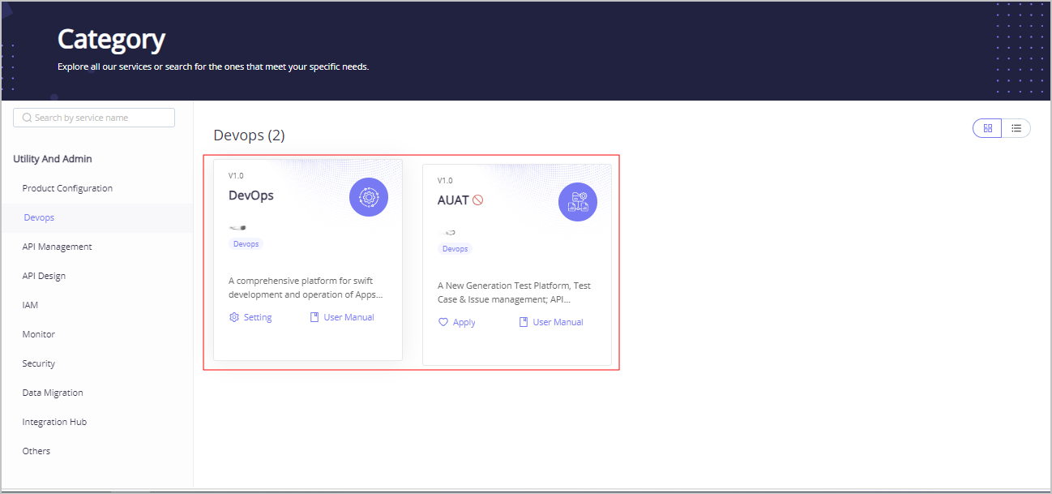1052x494 pixels.
Task: Open the DevOps User Manual link
Action: pyautogui.click(x=342, y=317)
